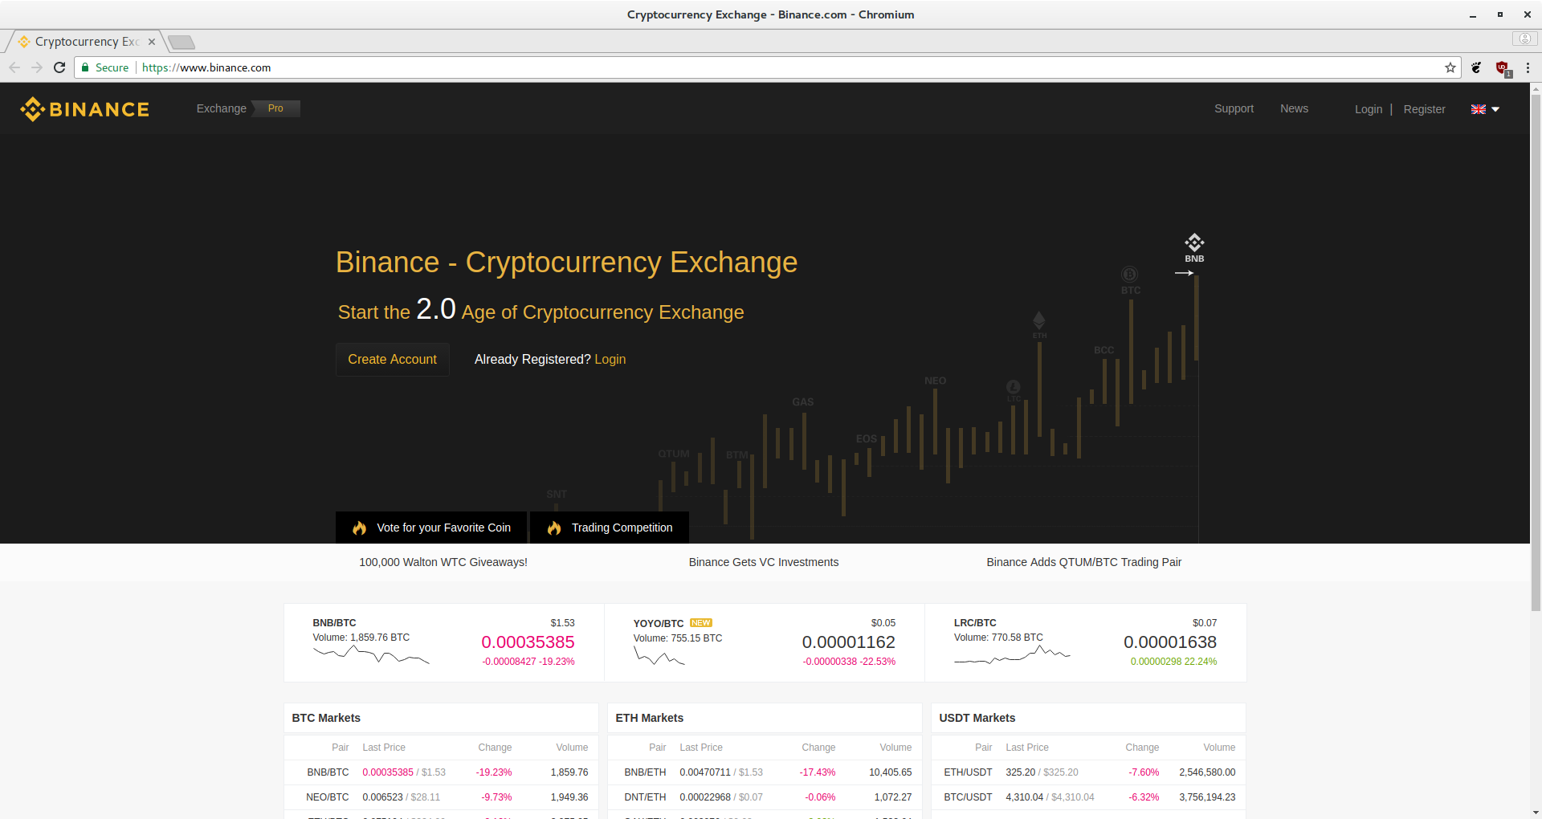
Task: Click Login in the top navigation
Action: pos(1369,109)
